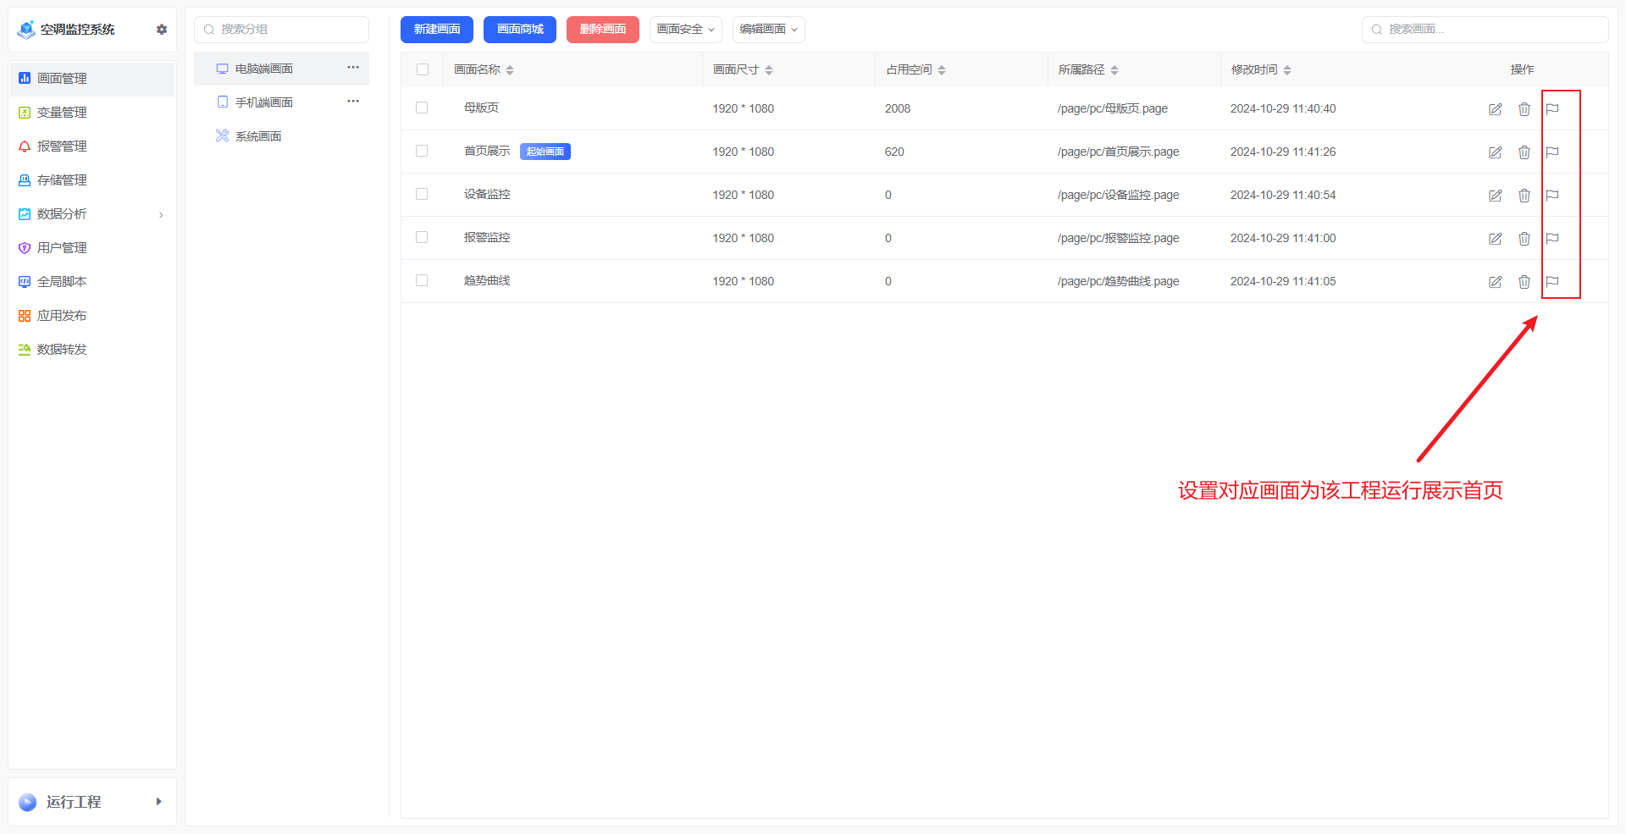Delete the 设备监控 screen via trash icon
This screenshot has width=1626, height=834.
click(x=1524, y=195)
